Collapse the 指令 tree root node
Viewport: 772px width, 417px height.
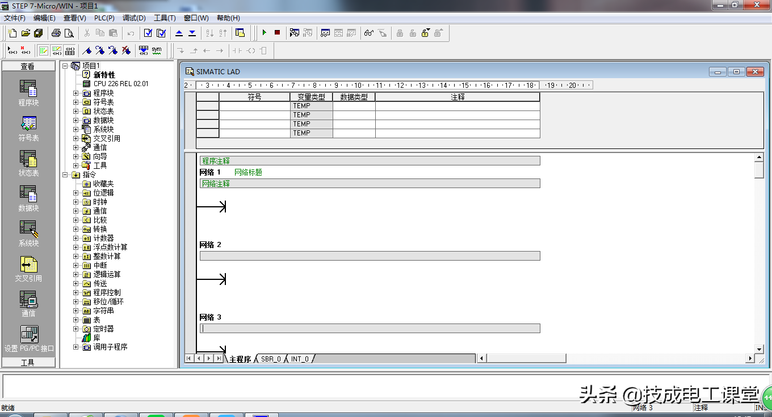(x=65, y=175)
